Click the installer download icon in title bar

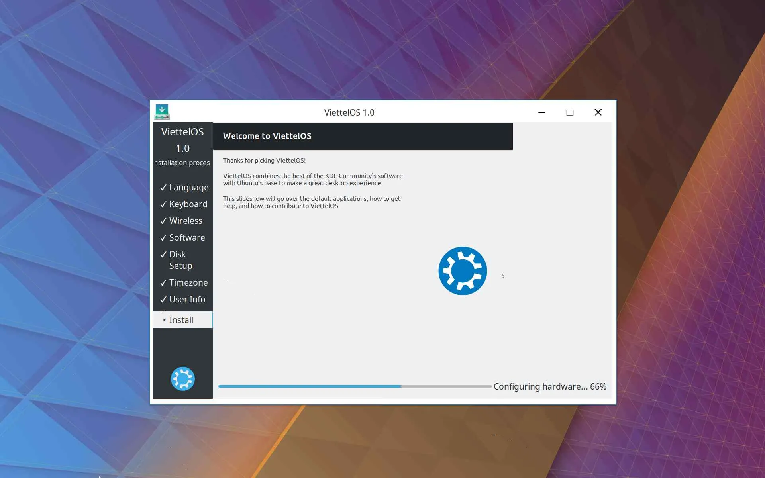pyautogui.click(x=162, y=112)
